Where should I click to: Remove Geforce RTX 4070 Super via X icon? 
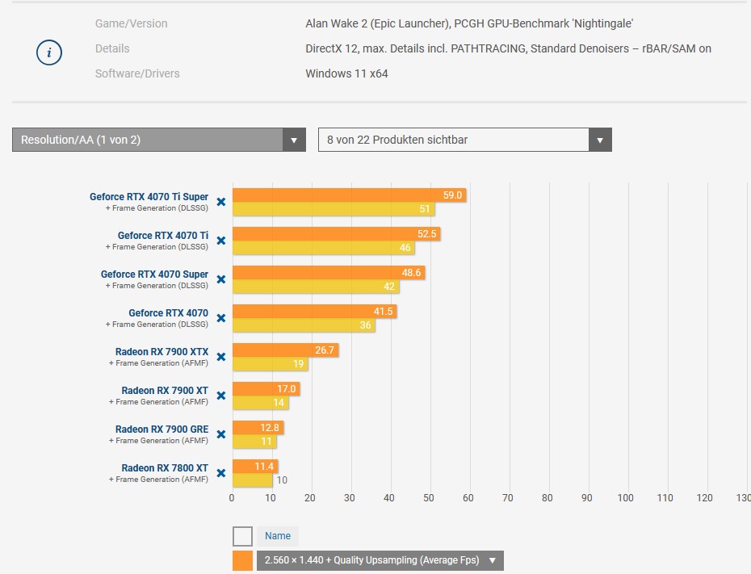coord(221,279)
